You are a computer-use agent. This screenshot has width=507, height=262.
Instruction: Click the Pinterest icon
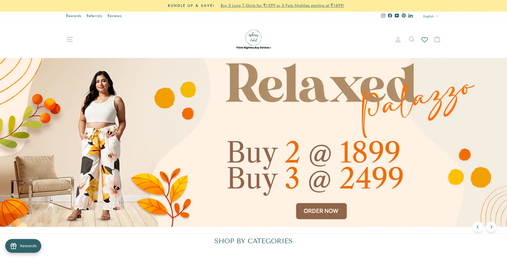click(x=403, y=16)
